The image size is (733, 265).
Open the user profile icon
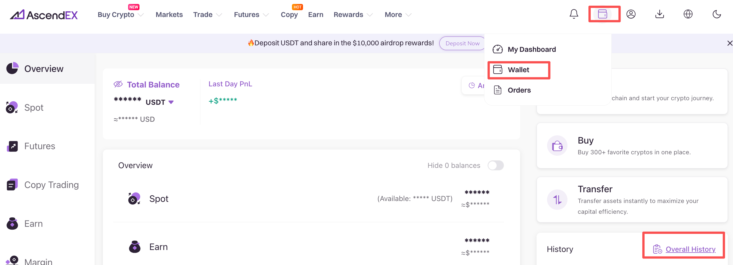click(x=631, y=14)
